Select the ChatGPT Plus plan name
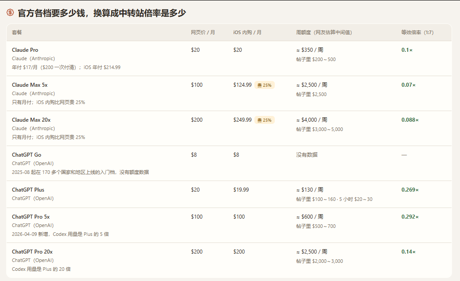This screenshot has height=281, width=460. coord(28,189)
